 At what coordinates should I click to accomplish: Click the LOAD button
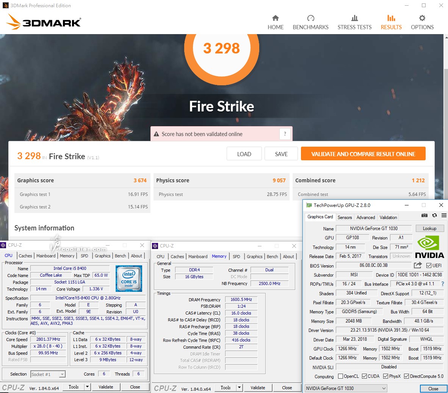[244, 154]
